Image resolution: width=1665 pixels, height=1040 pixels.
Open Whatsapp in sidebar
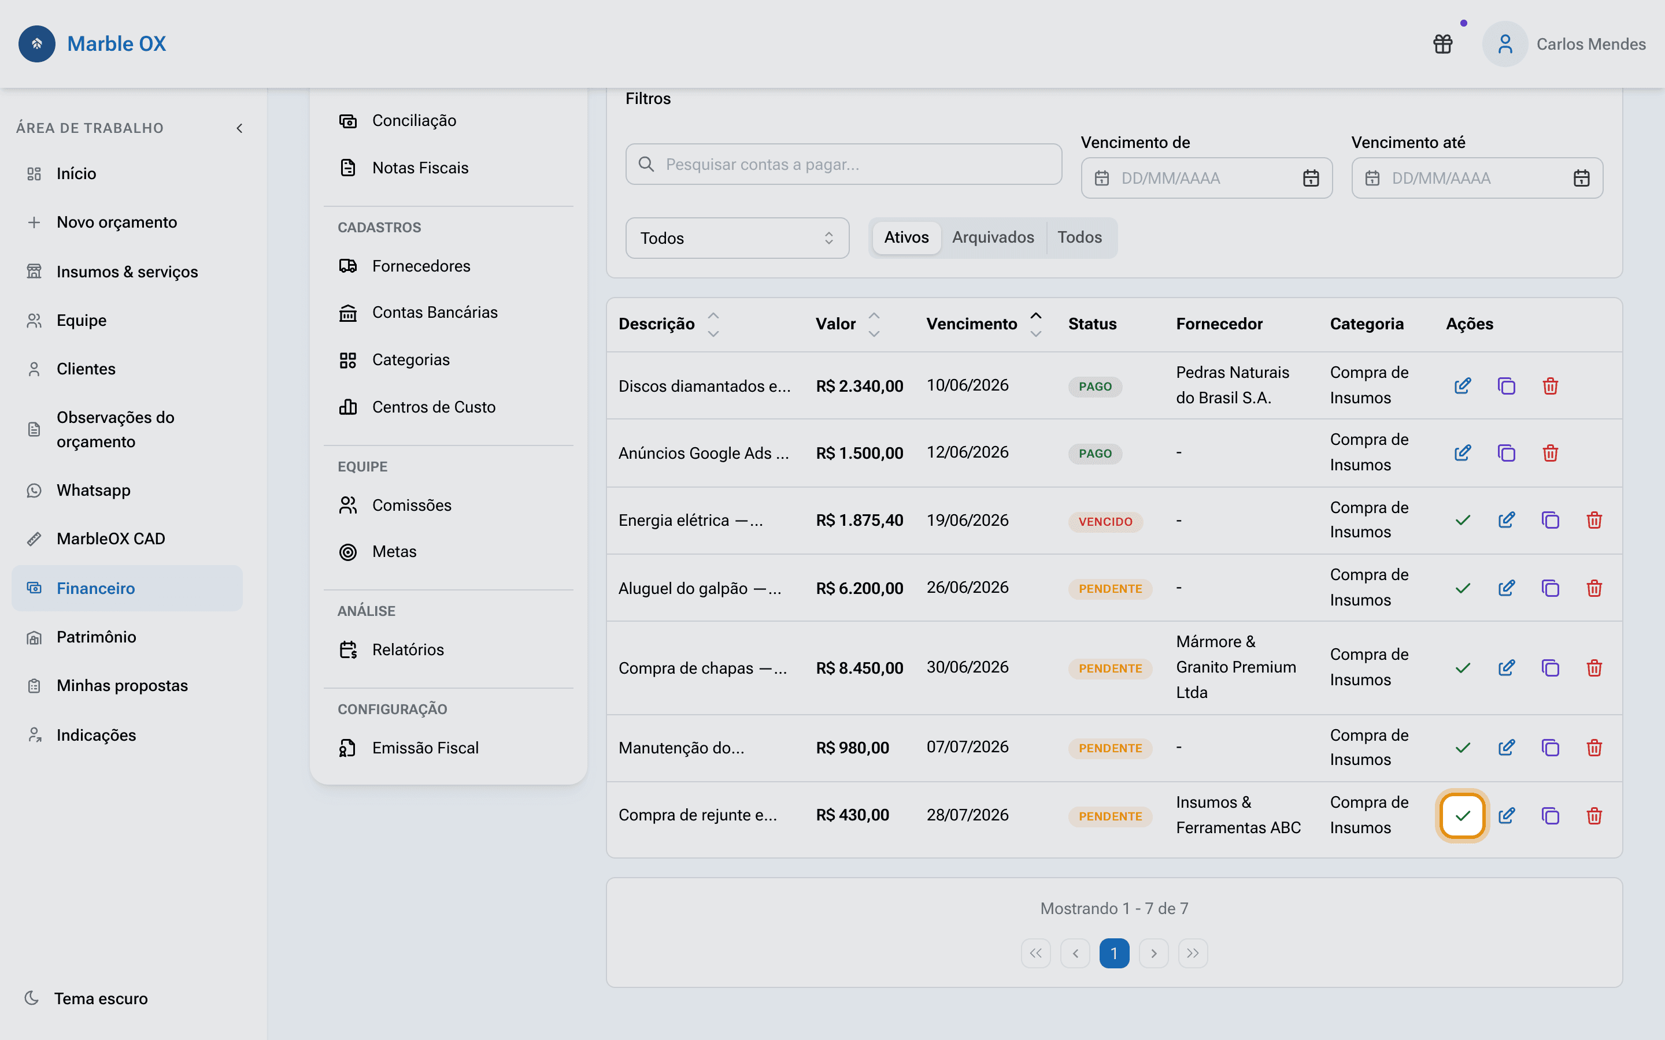pos(127,491)
